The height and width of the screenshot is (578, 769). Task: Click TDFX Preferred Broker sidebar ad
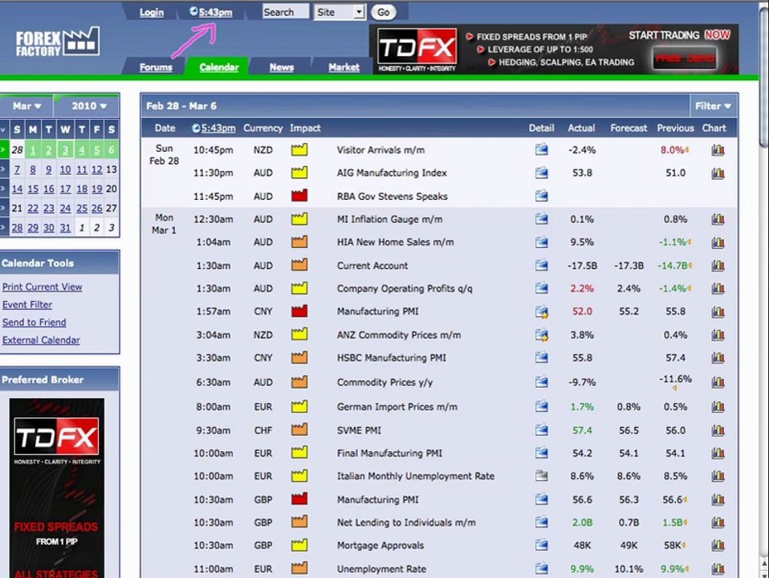click(57, 488)
